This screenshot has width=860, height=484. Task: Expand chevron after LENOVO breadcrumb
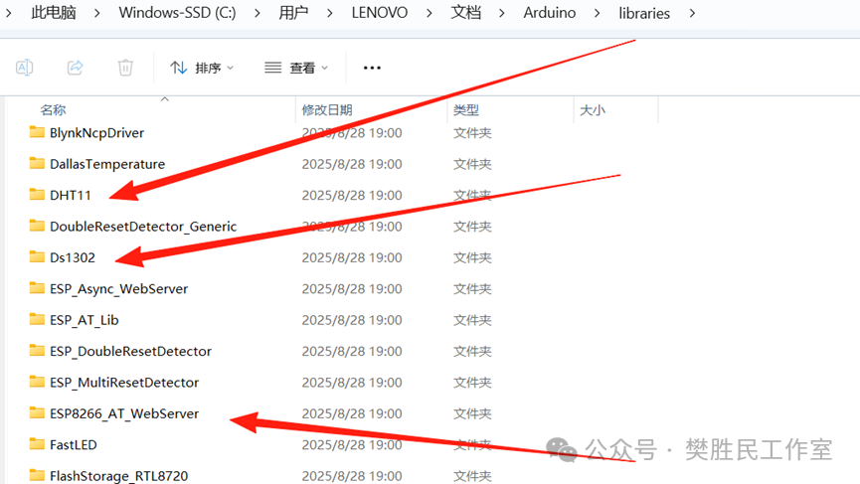pos(429,13)
